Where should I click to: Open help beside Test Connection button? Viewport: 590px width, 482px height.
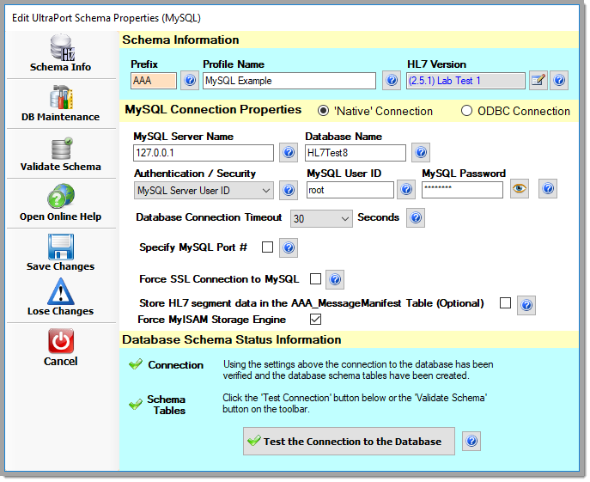471,441
